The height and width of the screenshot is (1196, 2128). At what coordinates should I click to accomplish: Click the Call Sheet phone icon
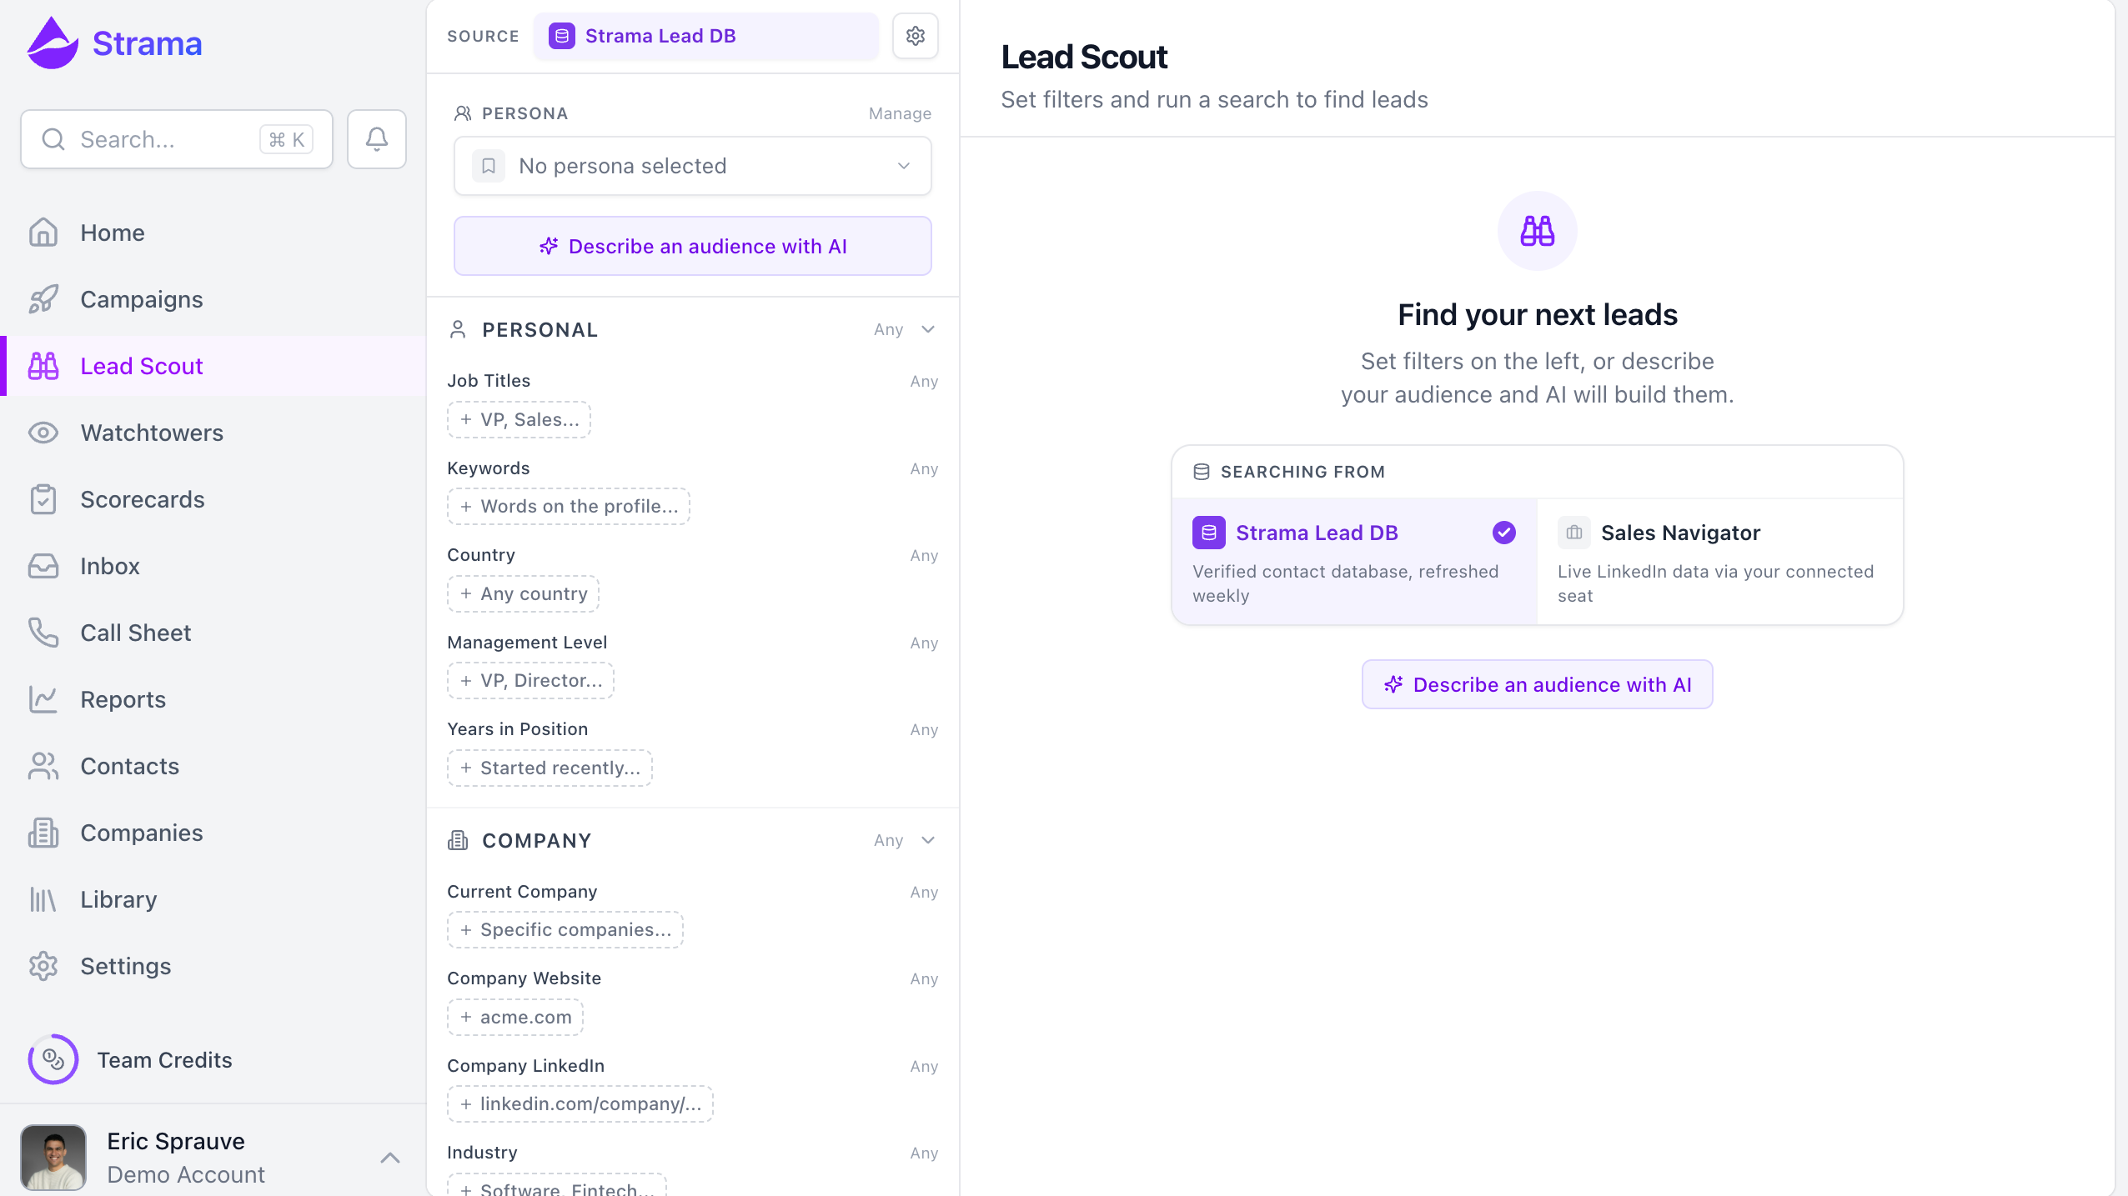pos(43,633)
